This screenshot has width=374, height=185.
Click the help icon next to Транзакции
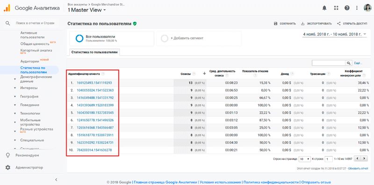[329, 74]
